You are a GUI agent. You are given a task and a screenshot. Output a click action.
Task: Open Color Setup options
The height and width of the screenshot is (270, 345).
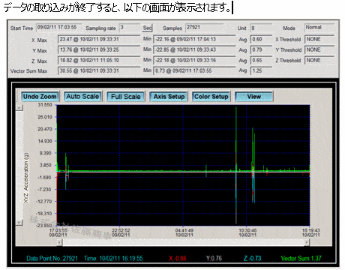211,97
